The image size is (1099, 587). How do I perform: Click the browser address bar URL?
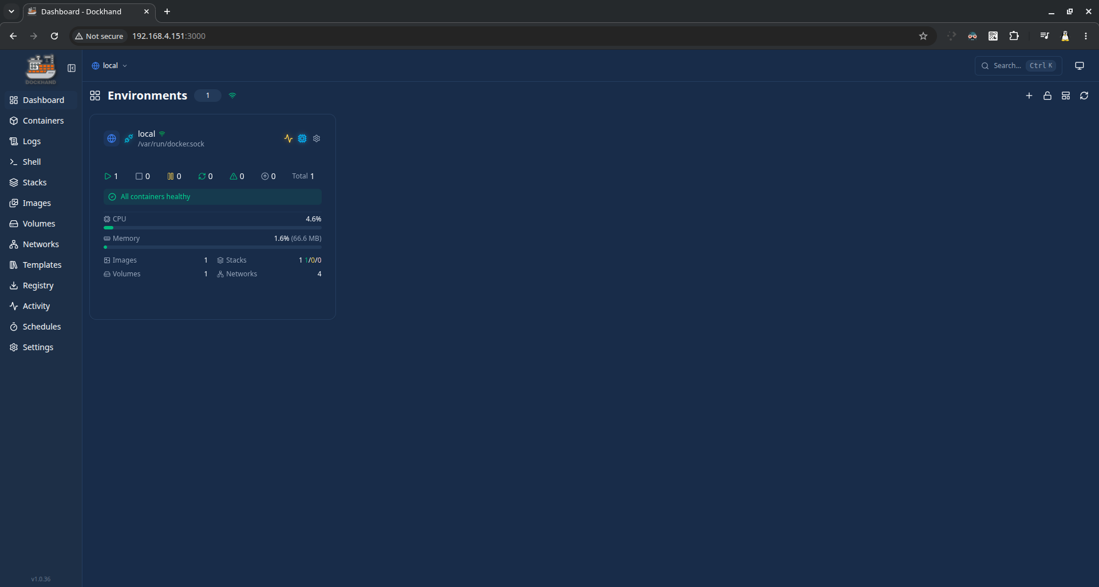click(x=169, y=36)
